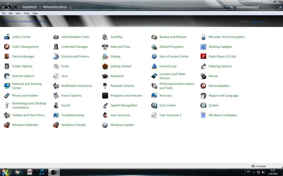This screenshot has height=176, width=283.
Task: Click the Desktop Gadgets icon
Action: click(x=203, y=47)
